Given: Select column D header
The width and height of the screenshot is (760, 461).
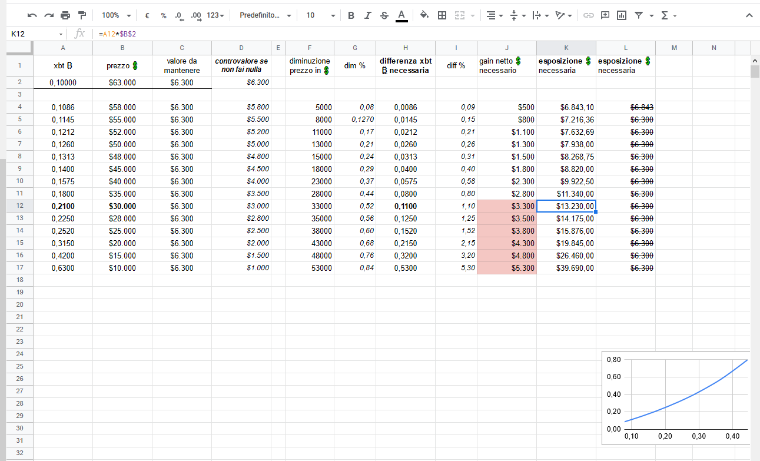Looking at the screenshot, I should [241, 47].
